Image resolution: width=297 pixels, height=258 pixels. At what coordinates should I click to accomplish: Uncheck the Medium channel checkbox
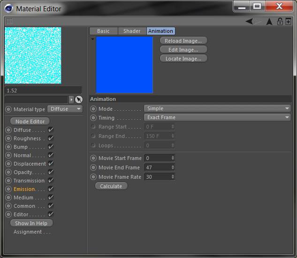[x=51, y=197]
